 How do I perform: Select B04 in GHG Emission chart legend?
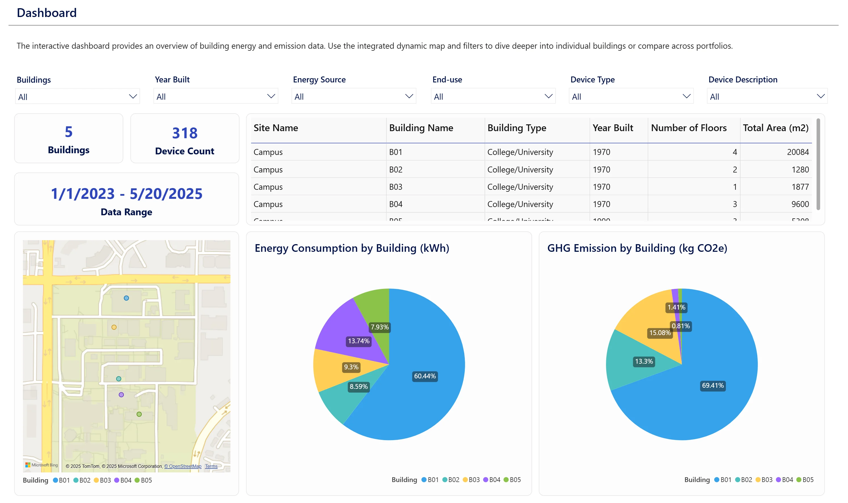785,480
